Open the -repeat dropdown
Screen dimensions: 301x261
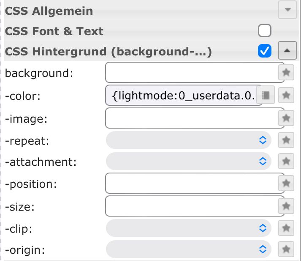coord(188,140)
